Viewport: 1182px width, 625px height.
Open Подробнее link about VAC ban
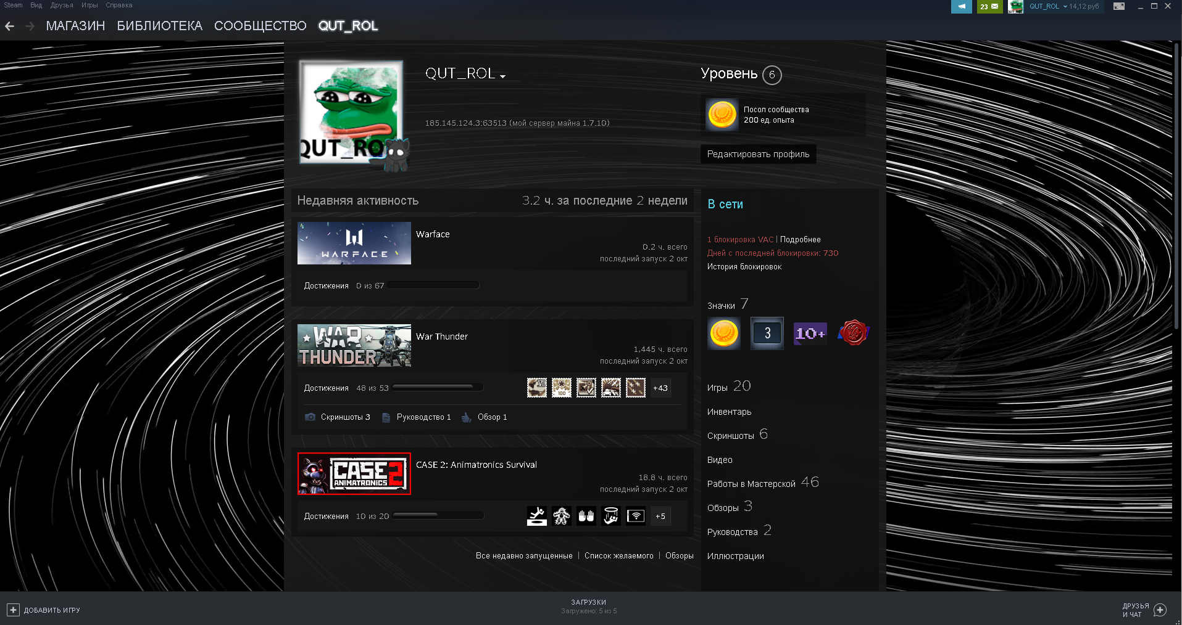coord(801,239)
